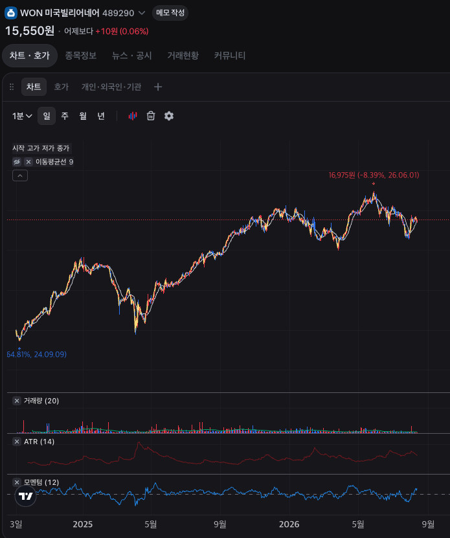This screenshot has width=450, height=538.
Task: Click the first 9월 axis label before 2026
Action: [x=220, y=524]
